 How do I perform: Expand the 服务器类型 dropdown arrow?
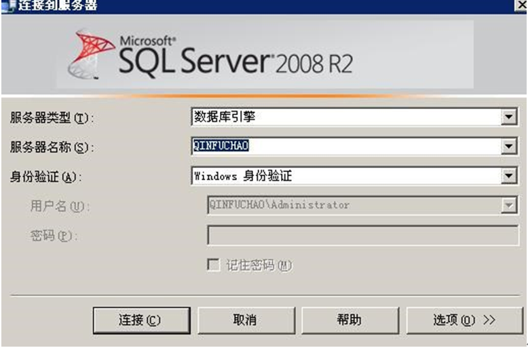coord(508,117)
